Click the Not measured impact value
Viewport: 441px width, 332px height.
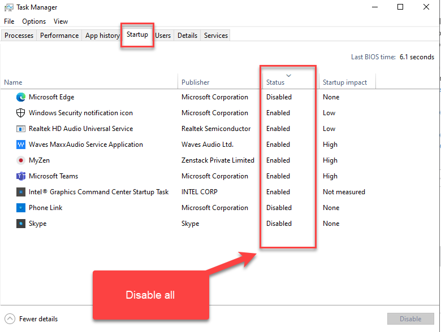344,192
